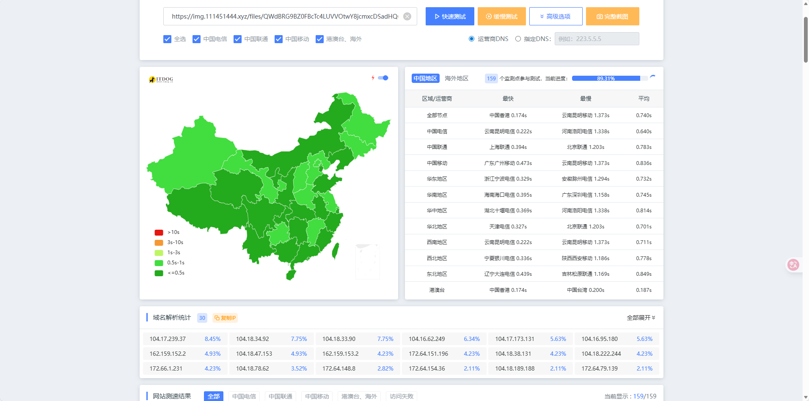Click the red >10s legend swatch
The height and width of the screenshot is (401, 809).
(x=159, y=232)
